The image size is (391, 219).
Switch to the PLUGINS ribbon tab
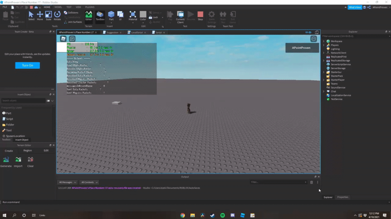pos(90,7)
